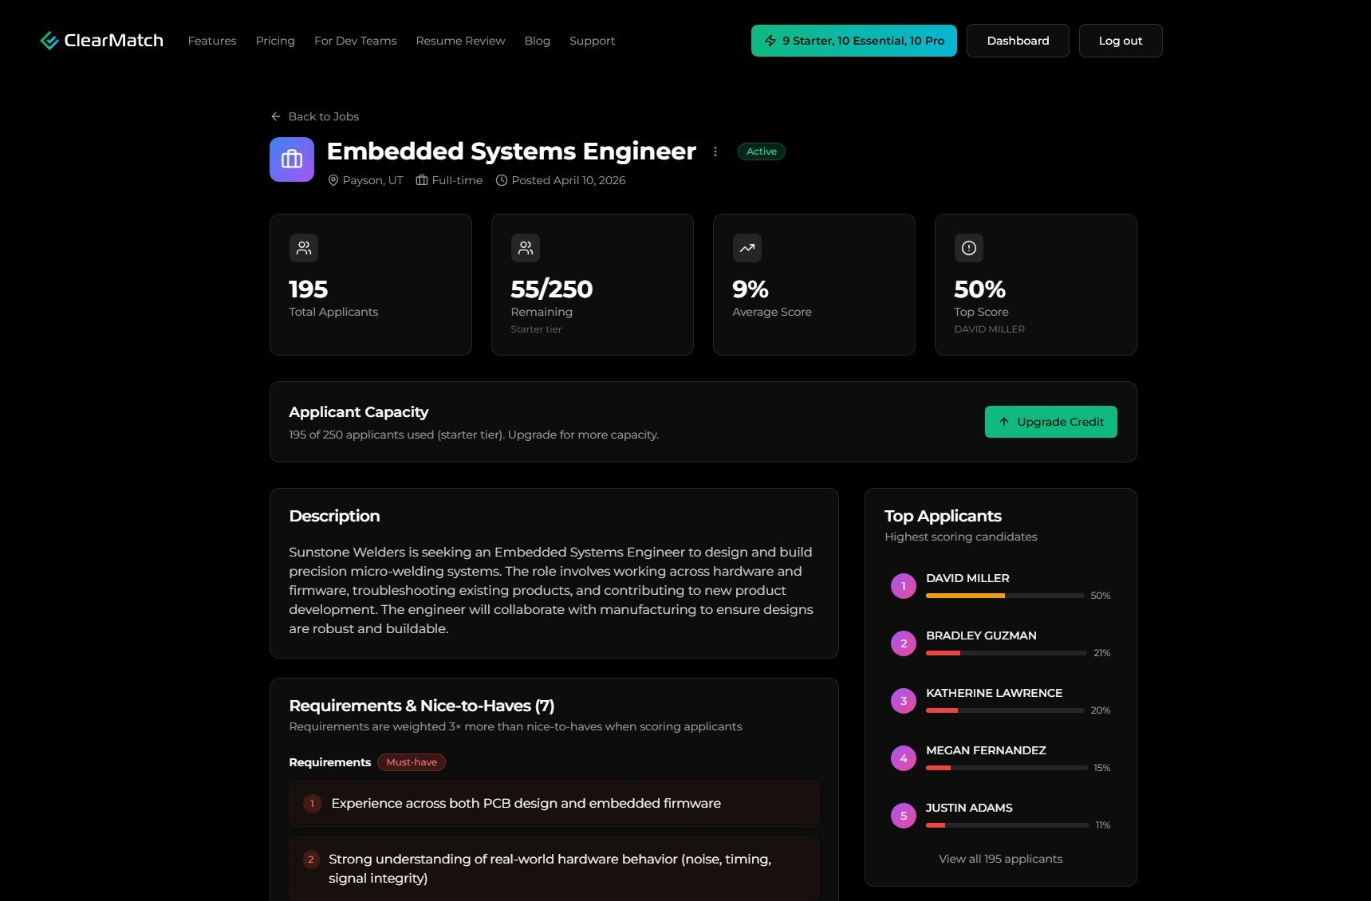Open the Dashboard
Image resolution: width=1371 pixels, height=901 pixels.
[x=1018, y=40]
